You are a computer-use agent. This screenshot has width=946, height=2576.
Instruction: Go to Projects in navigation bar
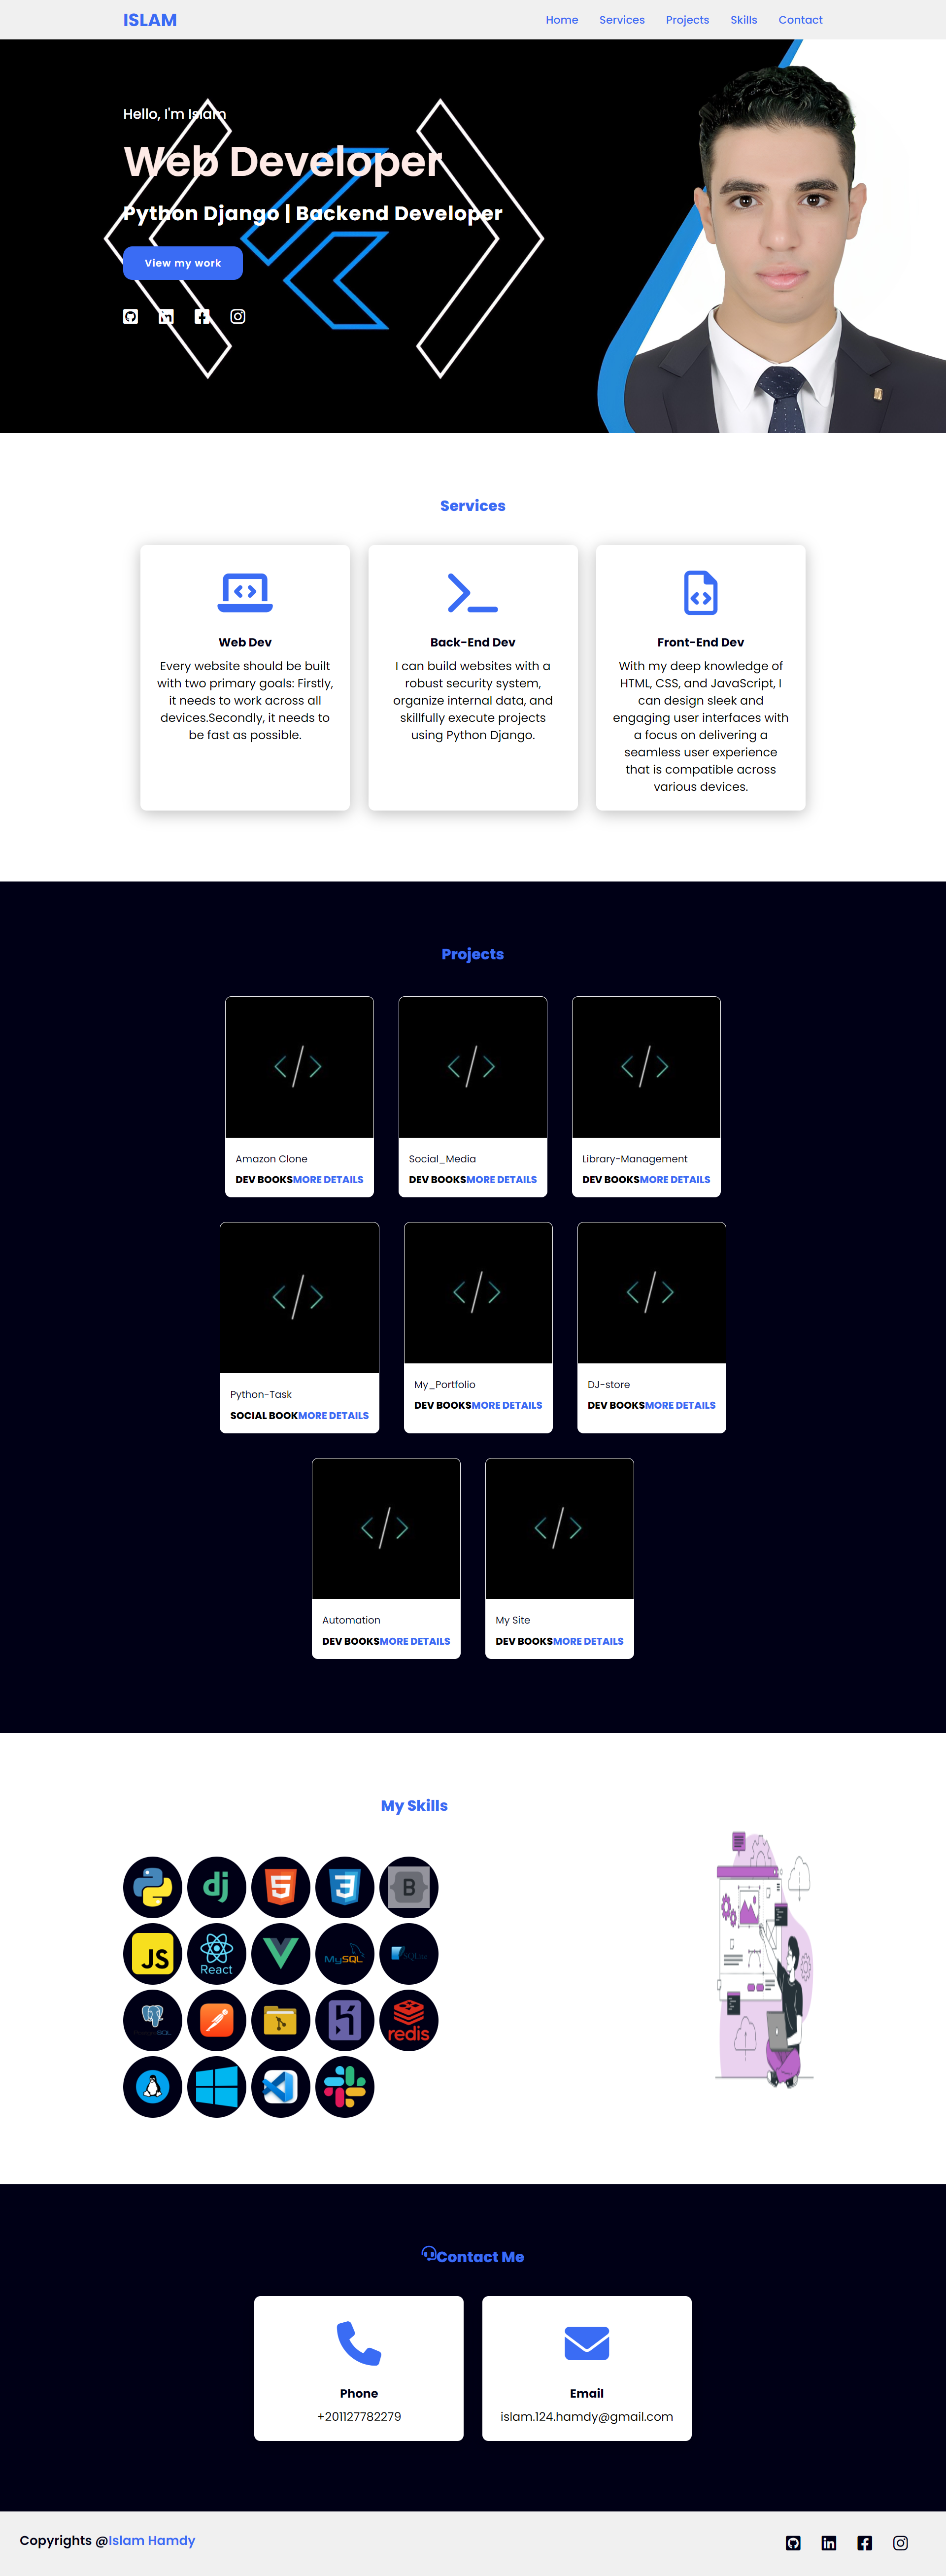coord(687,20)
